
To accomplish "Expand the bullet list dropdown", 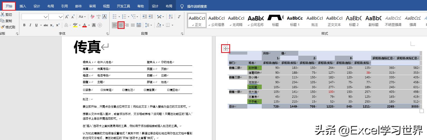I will click(119, 17).
